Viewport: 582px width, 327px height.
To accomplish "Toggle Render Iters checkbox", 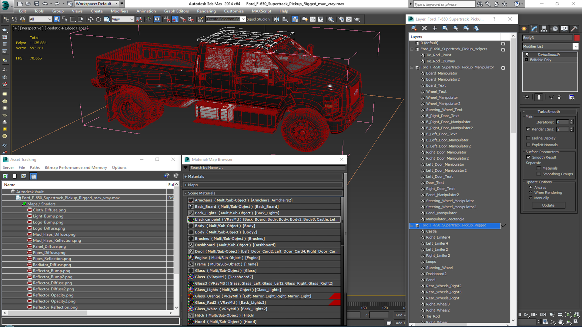I will 528,129.
